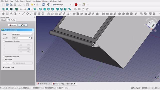The image size is (160, 90).
Task: Click the Undo arrow icon
Action: 32,4
